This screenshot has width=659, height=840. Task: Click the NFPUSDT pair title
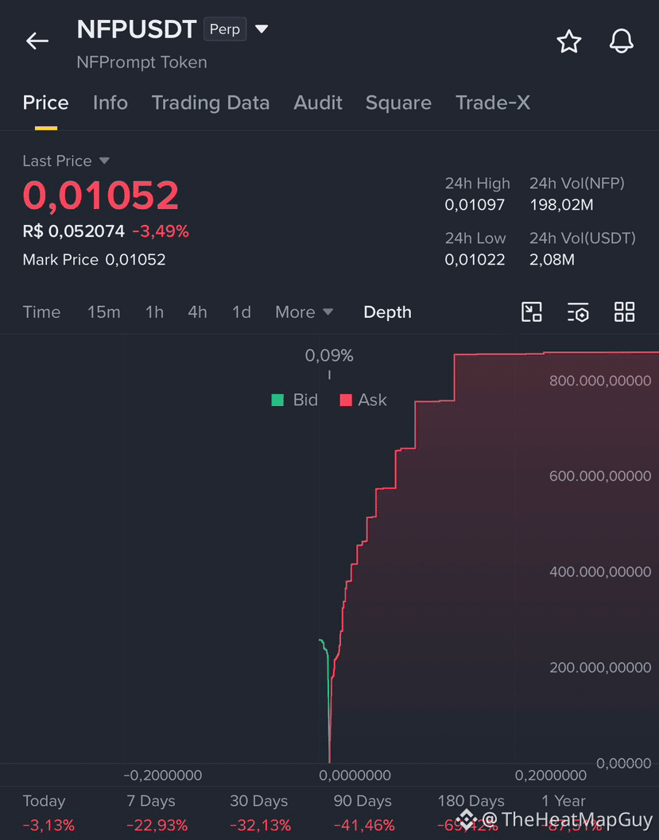pos(137,29)
